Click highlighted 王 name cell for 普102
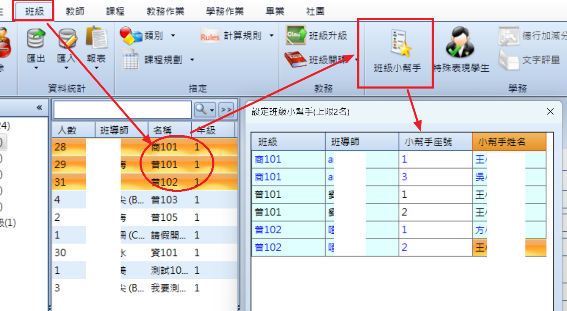Viewport: 567px width, 311px height. [509, 248]
